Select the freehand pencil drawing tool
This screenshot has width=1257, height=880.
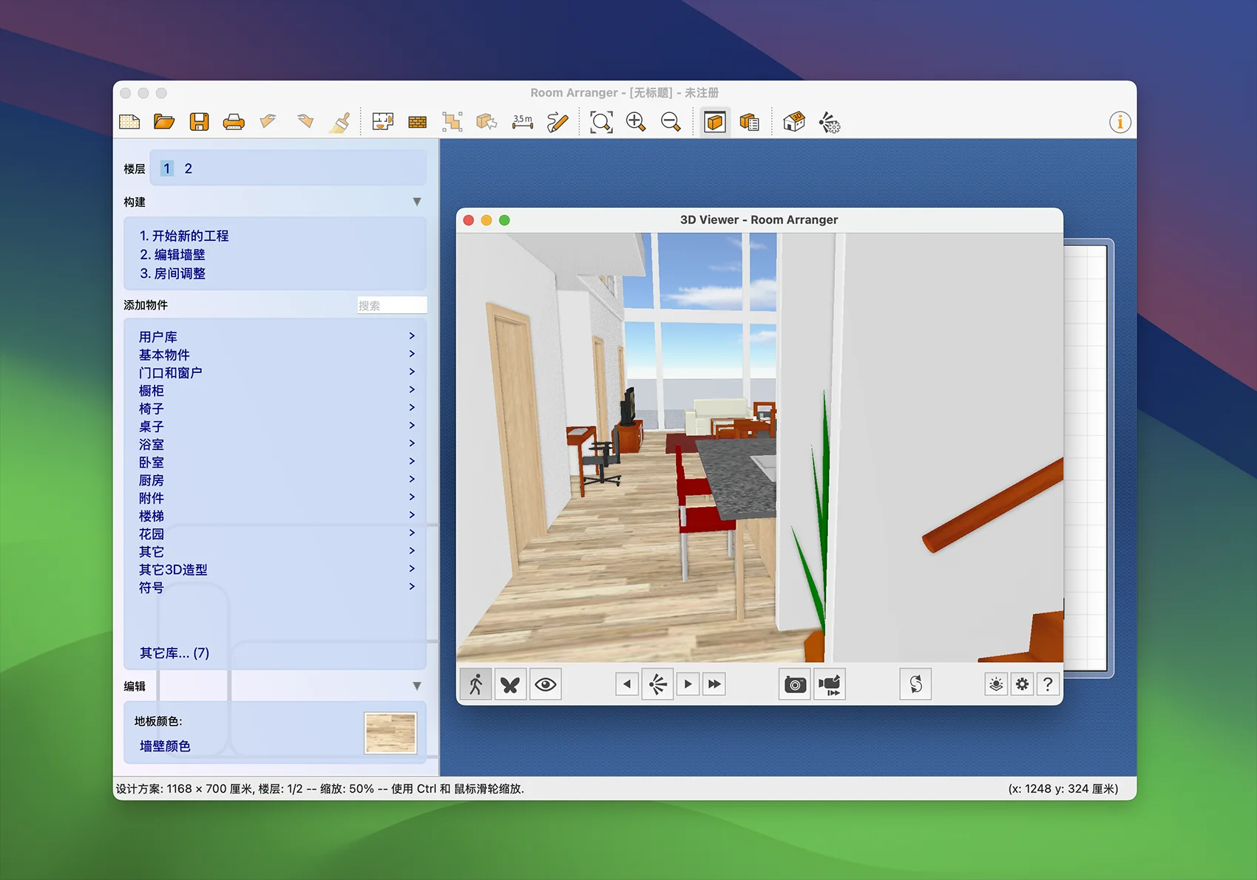pos(558,122)
